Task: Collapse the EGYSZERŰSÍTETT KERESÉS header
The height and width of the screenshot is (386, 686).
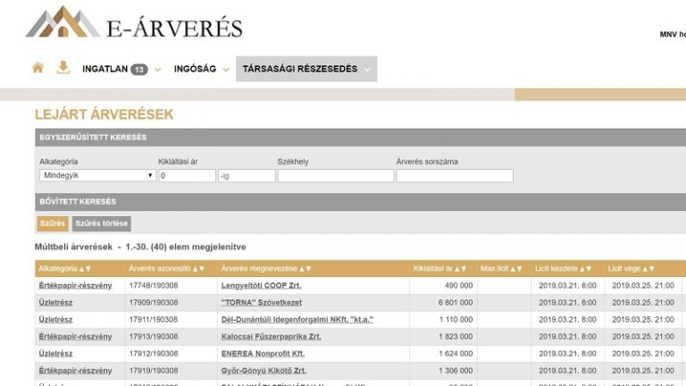Action: [361, 138]
